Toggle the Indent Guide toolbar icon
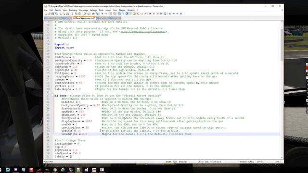Image resolution: width=308 pixels, height=173 pixels. tap(127, 14)
